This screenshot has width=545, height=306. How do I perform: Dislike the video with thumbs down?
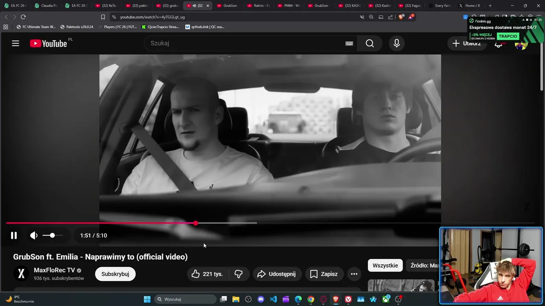click(x=238, y=274)
